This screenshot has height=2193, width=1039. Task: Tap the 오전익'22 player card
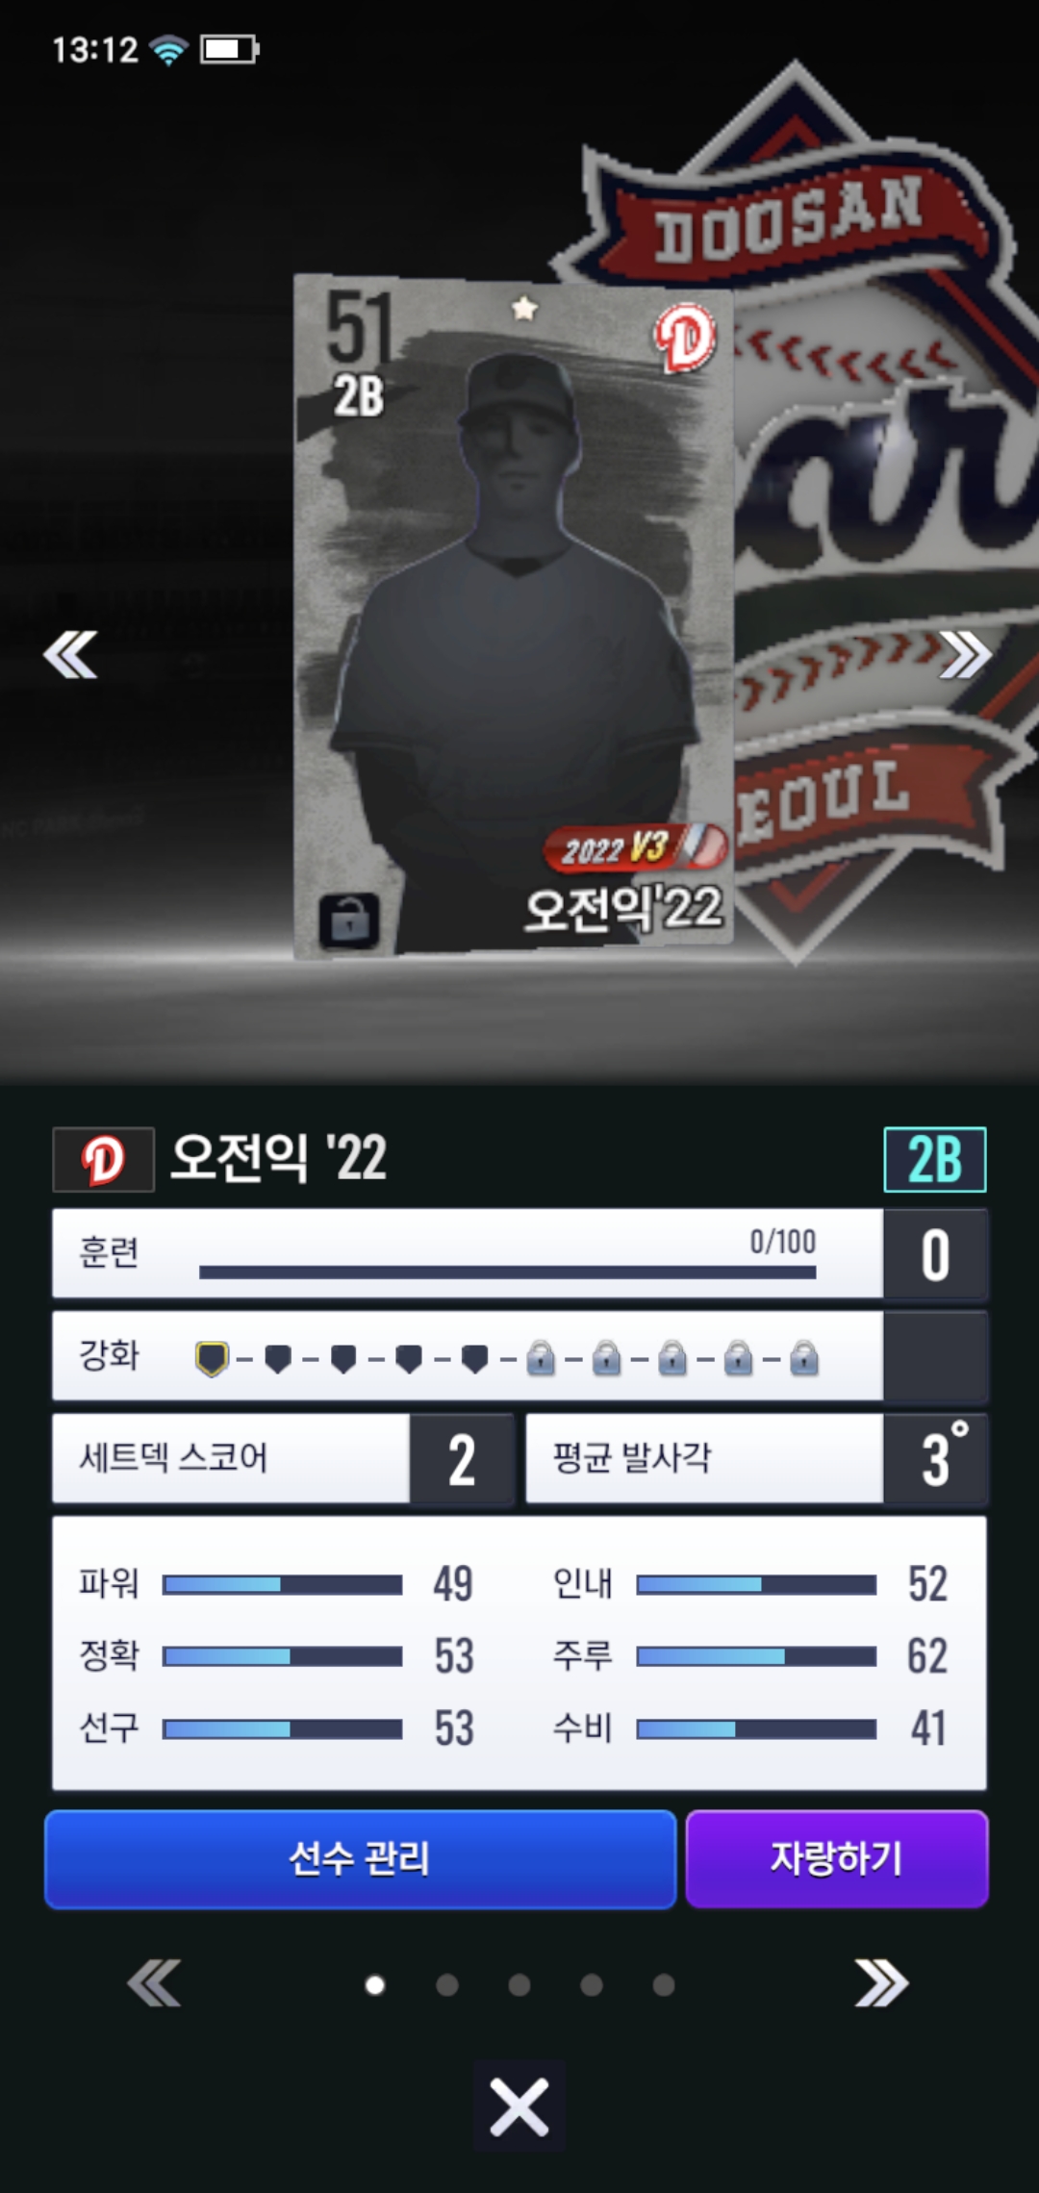[x=514, y=618]
